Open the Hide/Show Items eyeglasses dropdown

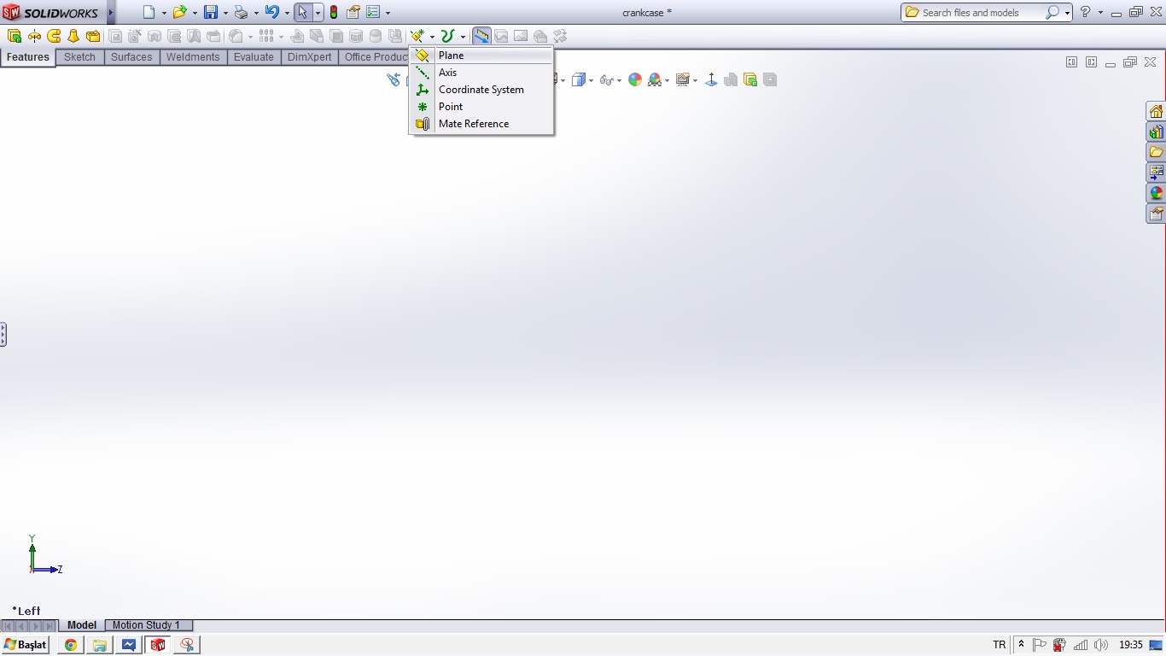tap(619, 79)
